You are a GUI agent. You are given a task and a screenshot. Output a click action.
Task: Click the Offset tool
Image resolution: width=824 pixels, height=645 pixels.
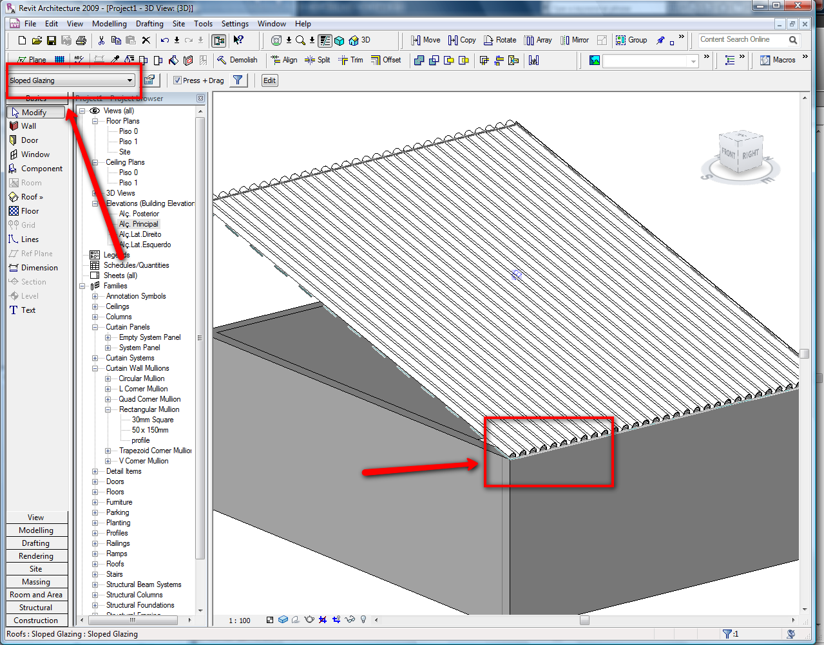click(386, 60)
